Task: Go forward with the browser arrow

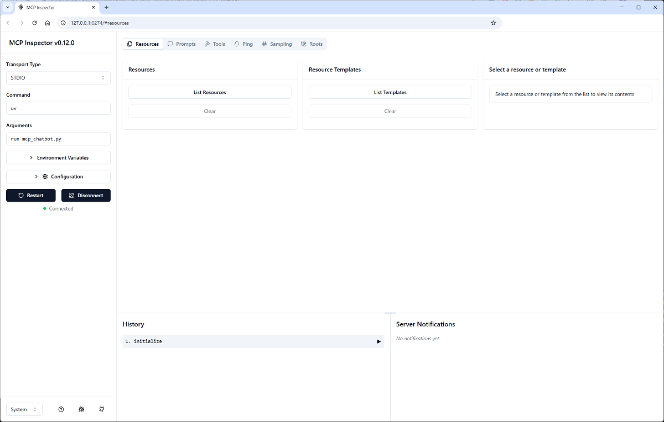Action: tap(22, 23)
